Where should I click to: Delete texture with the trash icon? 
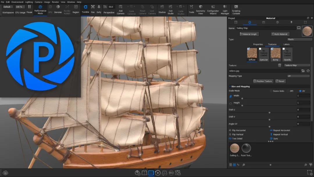(279, 66)
